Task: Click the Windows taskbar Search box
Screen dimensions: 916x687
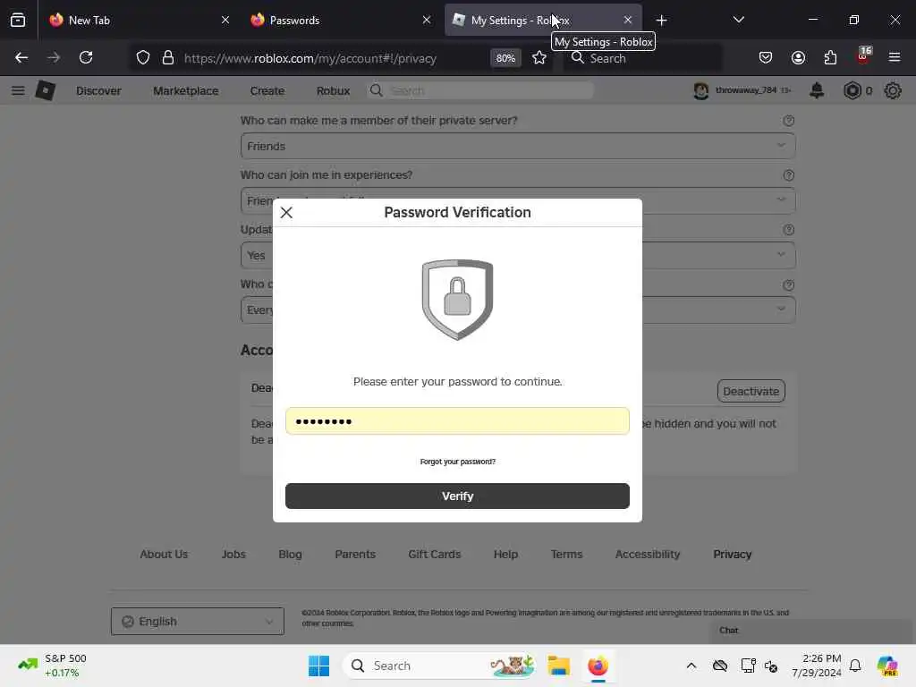Action: coord(440,666)
